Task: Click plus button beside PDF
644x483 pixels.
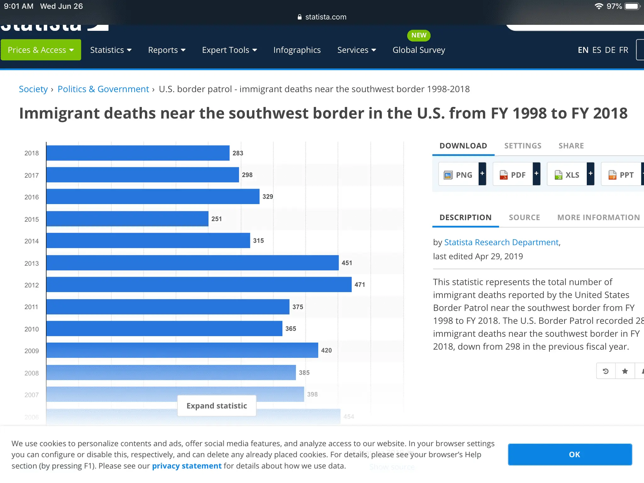Action: (536, 174)
